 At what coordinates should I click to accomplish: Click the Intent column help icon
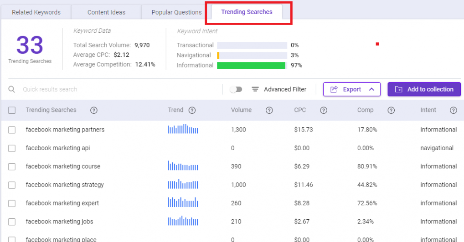click(454, 110)
